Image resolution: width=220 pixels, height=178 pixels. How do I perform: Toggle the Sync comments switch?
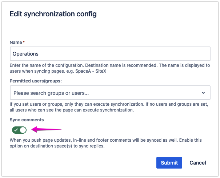19,130
